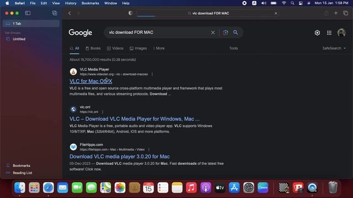Go back with the back arrow
The width and height of the screenshot is (353, 198).
(69, 13)
